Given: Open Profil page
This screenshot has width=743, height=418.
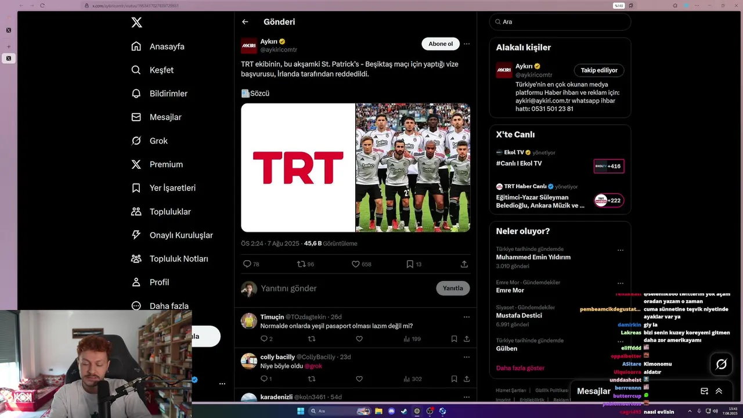Looking at the screenshot, I should tap(150, 282).
